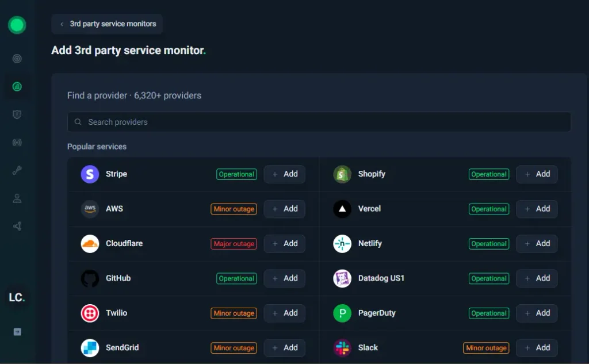
Task: Click the PagerDuty logo icon
Action: [x=342, y=313]
